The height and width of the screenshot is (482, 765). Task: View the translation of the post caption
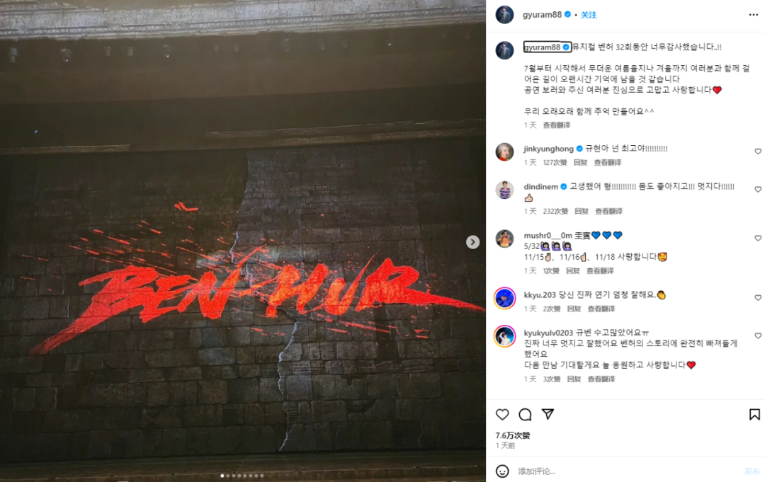pos(557,125)
